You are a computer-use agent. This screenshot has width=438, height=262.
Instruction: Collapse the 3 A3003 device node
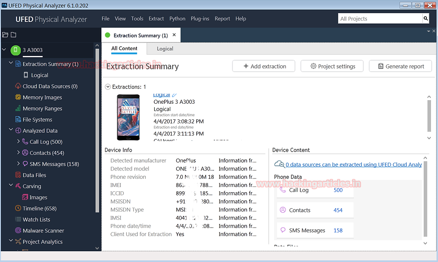tap(4, 50)
